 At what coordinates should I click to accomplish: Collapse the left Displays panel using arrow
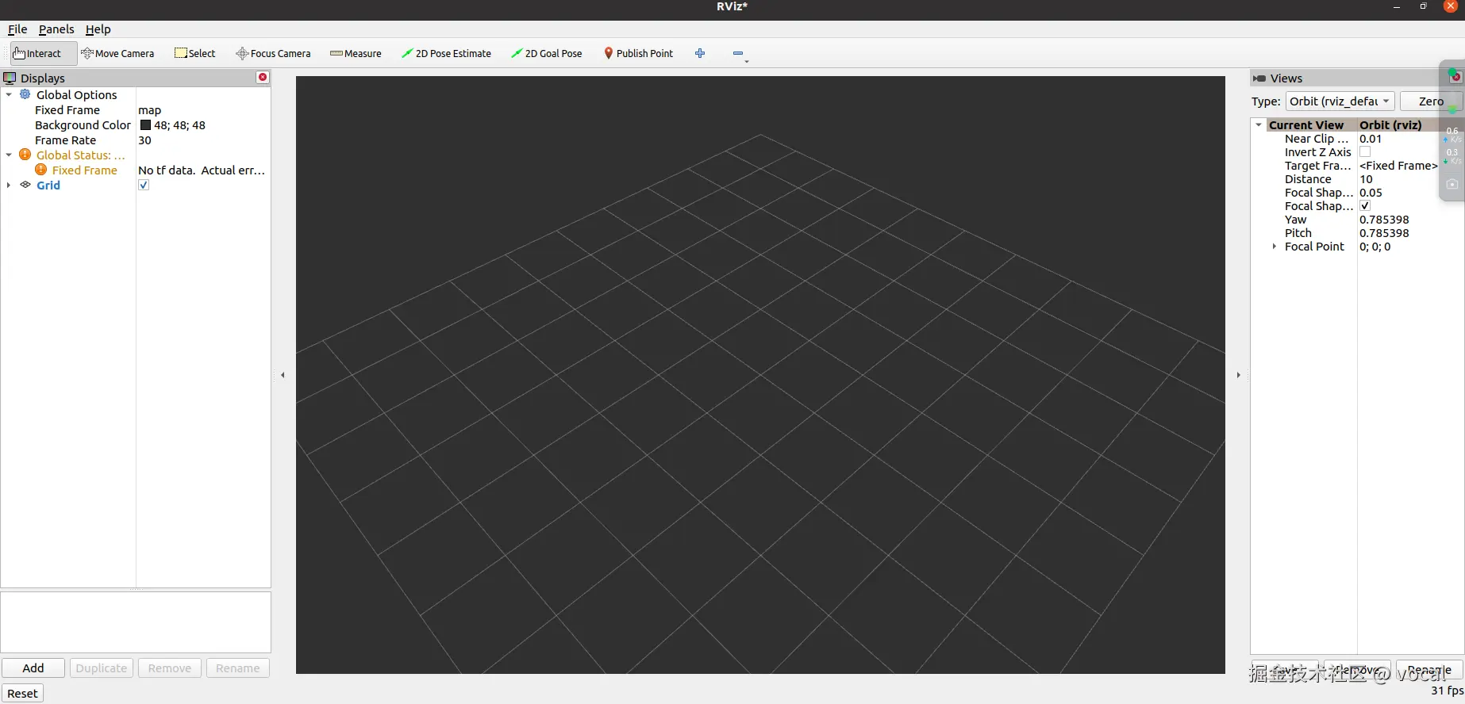[283, 375]
